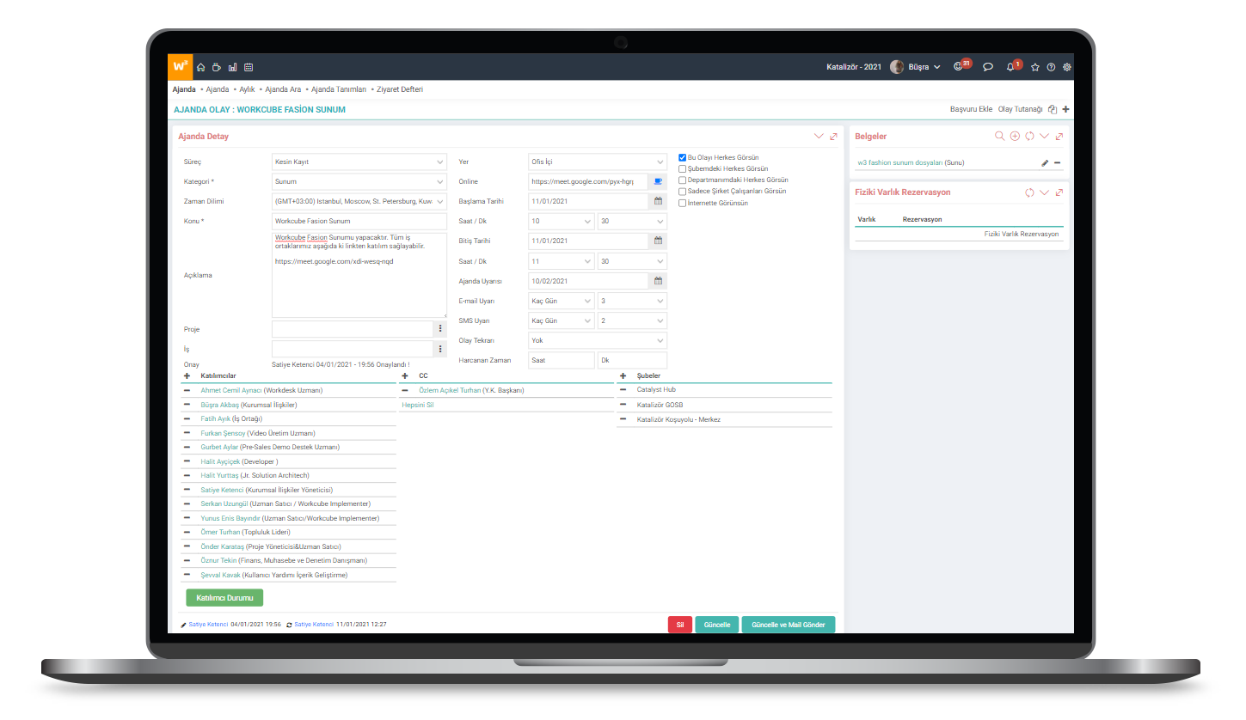Image resolution: width=1246 pixels, height=720 pixels.
Task: Open SMS Uyarı Kaç Gün dropdown
Action: coord(562,320)
